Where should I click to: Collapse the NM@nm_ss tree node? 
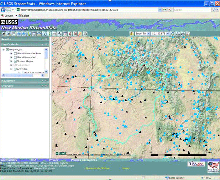click(4, 50)
